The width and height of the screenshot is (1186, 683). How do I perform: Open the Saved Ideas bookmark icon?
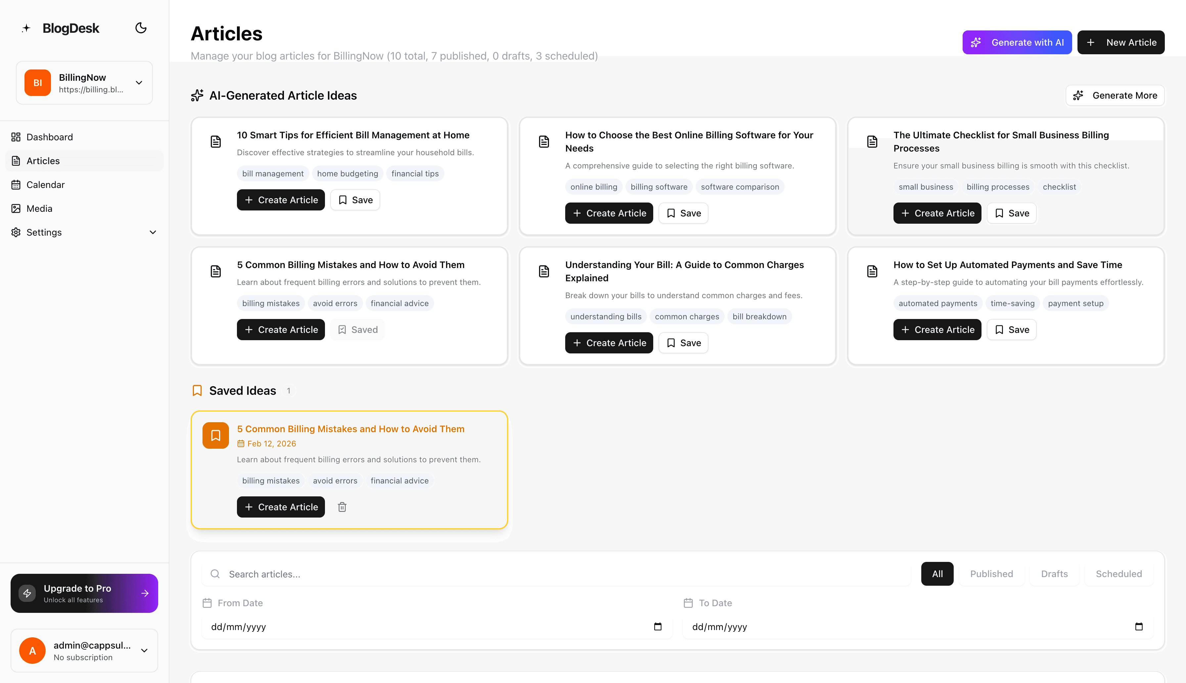[x=197, y=390]
